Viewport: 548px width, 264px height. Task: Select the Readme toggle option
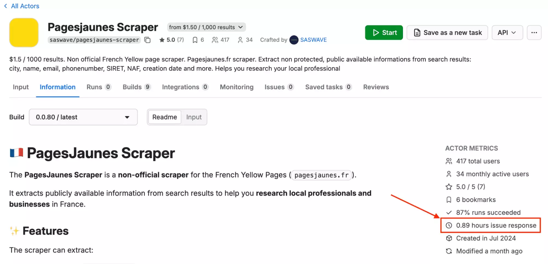pyautogui.click(x=164, y=117)
